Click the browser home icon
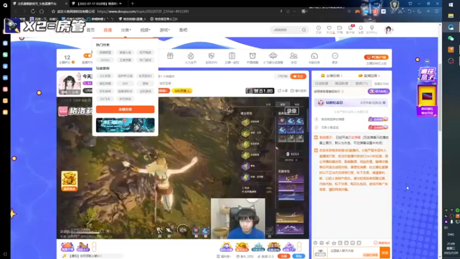 coord(41,11)
